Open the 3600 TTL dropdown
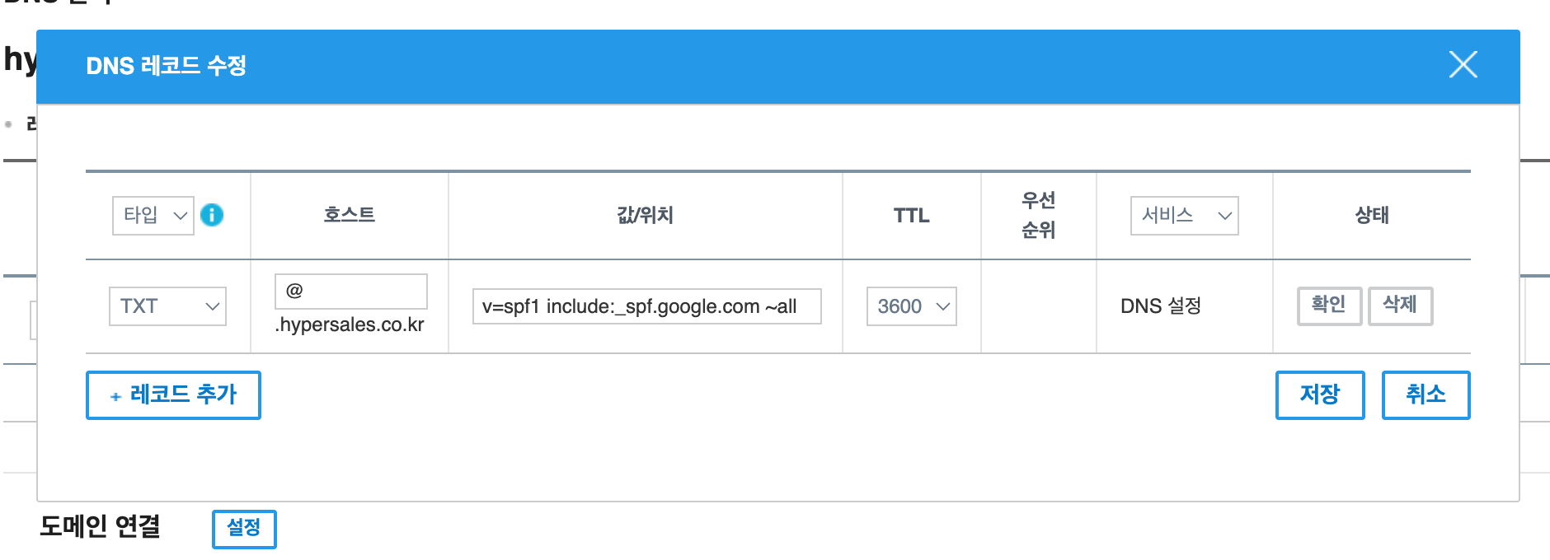The height and width of the screenshot is (560, 1550). 911,306
